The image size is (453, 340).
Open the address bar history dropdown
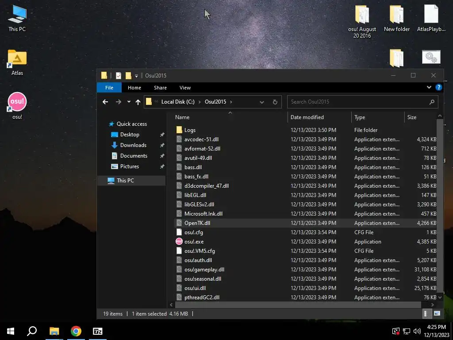262,102
